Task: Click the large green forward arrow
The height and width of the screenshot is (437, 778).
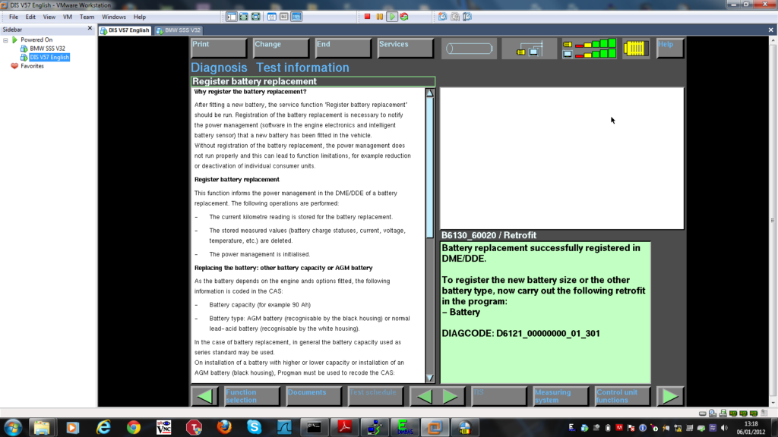Action: coord(670,396)
